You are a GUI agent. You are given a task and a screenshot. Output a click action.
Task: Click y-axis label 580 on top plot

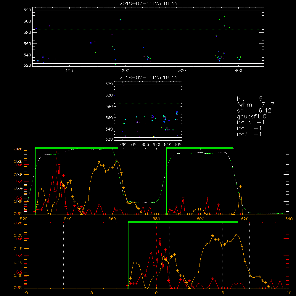[x=27, y=33]
